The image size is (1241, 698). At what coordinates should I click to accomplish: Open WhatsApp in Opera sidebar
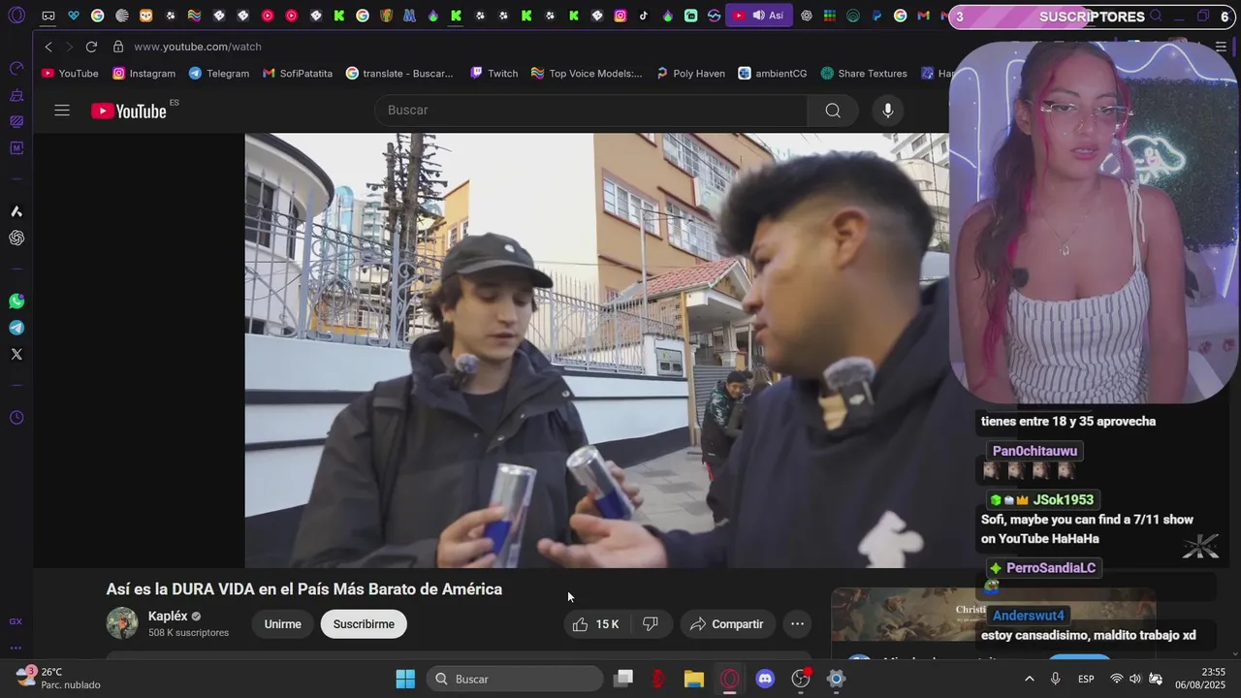(16, 301)
